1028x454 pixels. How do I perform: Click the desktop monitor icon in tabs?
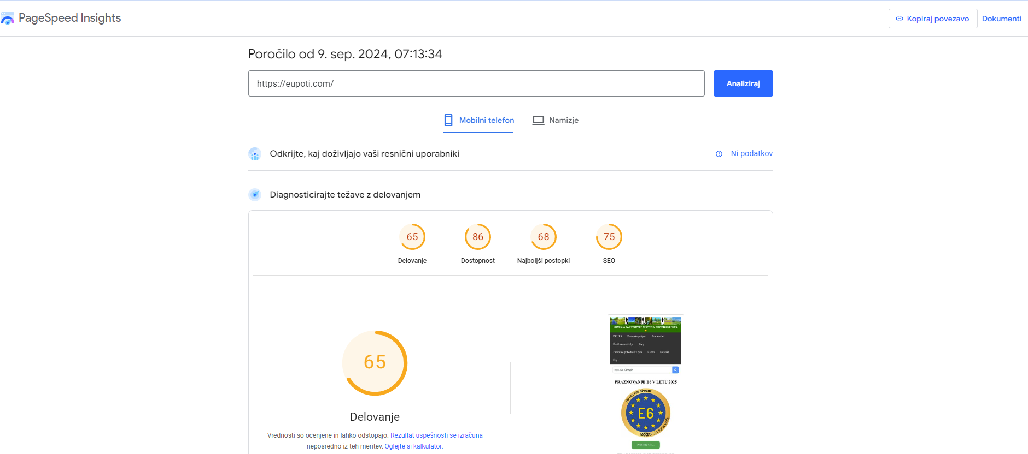(x=538, y=120)
